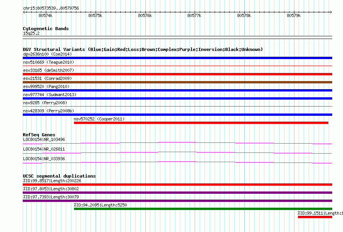
Task: Click the left arrow of the coordinate ruler
Action: pos(24,12)
